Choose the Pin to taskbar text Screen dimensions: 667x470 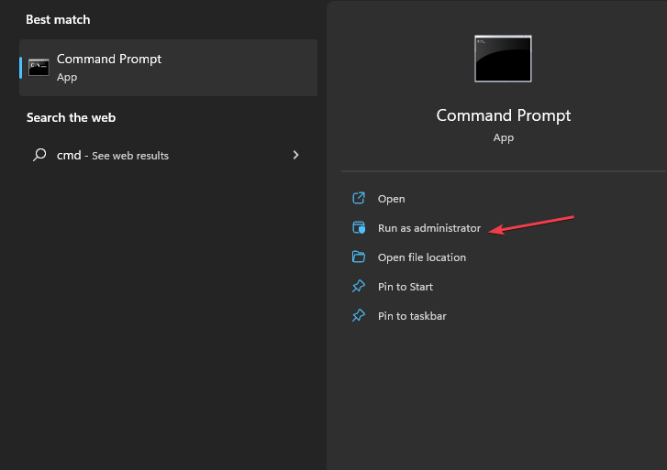pos(412,316)
